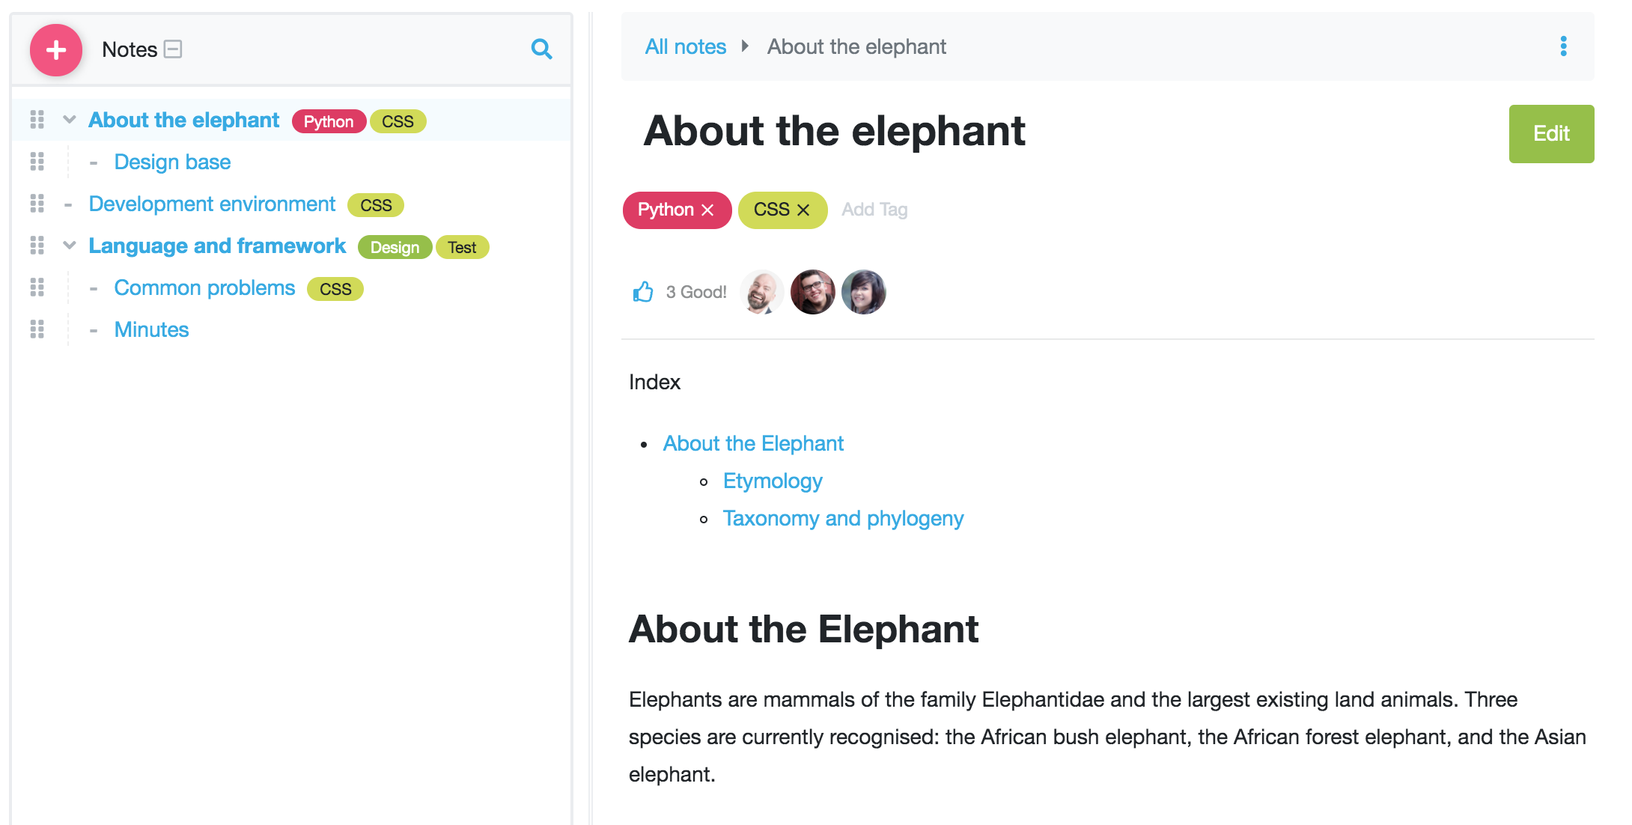
Task: Remove the CSS tag via its X
Action: [803, 210]
